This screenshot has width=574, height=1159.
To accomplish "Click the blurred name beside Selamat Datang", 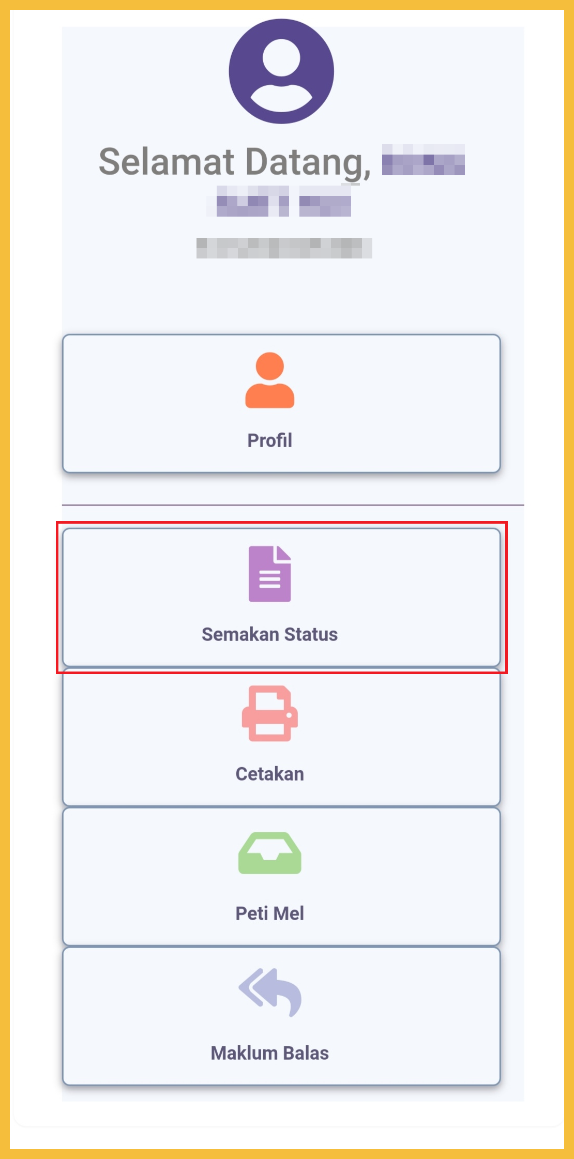I will click(423, 160).
